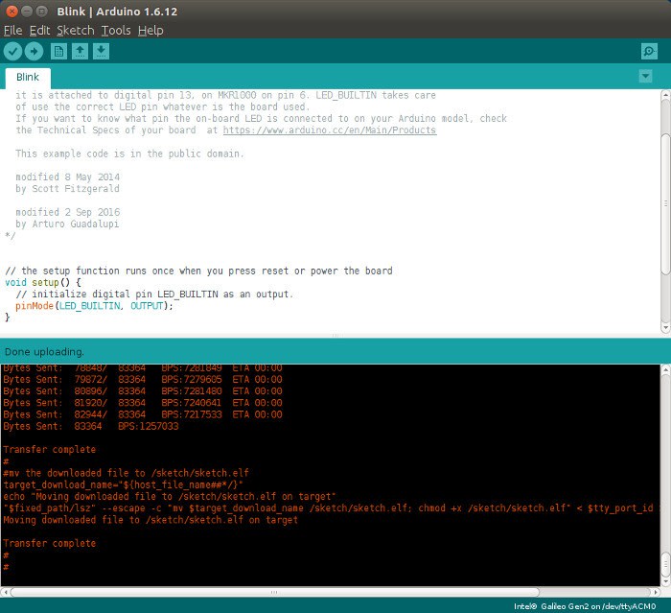Click 'Bytes Sent: 83364 BPS:1257033' console line
The image size is (671, 613).
tap(91, 426)
